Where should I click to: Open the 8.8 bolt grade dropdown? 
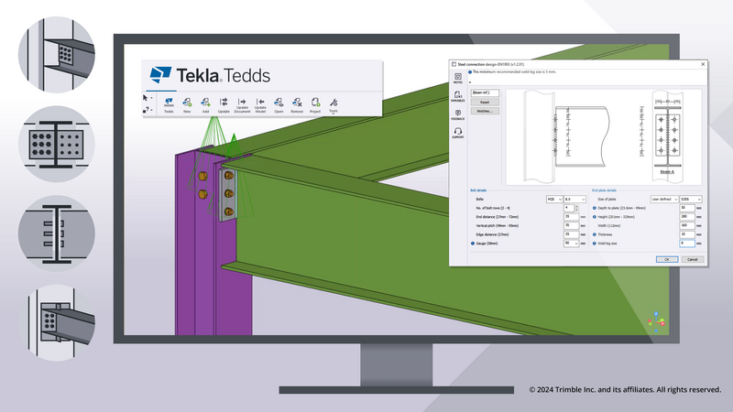pyautogui.click(x=574, y=199)
